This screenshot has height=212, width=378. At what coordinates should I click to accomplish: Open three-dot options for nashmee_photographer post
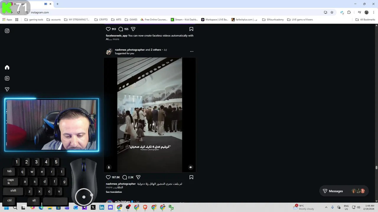(192, 51)
